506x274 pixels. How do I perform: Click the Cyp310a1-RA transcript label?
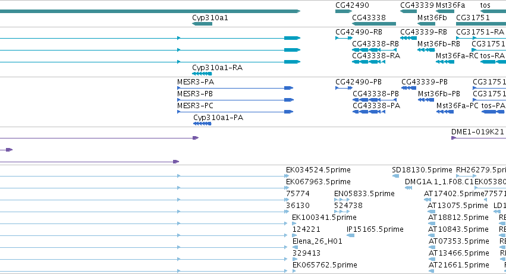[217, 68]
